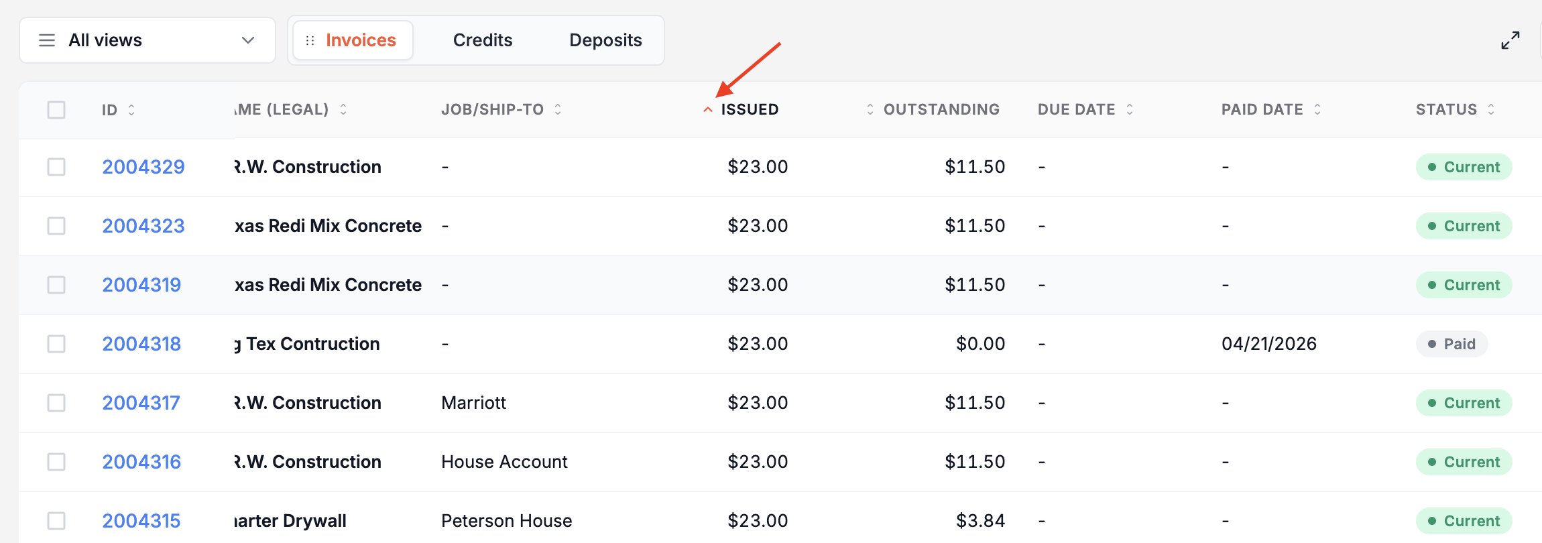1542x543 pixels.
Task: Check the row box for invoice 2004316
Action: pyautogui.click(x=56, y=462)
